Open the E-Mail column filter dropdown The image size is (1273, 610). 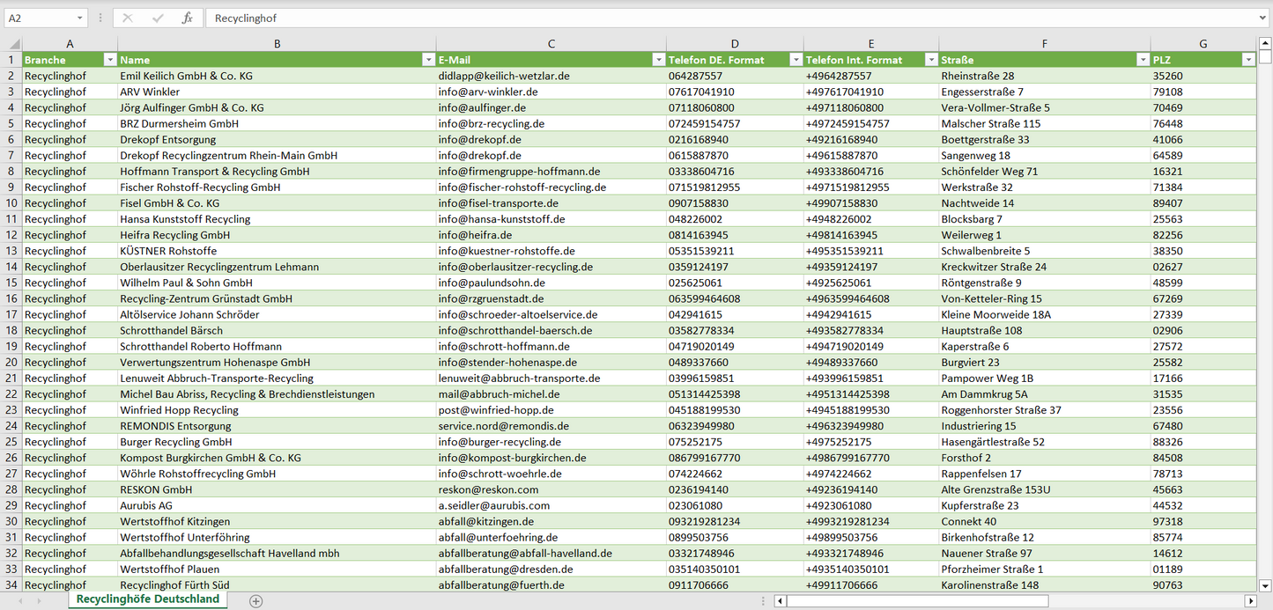coord(658,60)
